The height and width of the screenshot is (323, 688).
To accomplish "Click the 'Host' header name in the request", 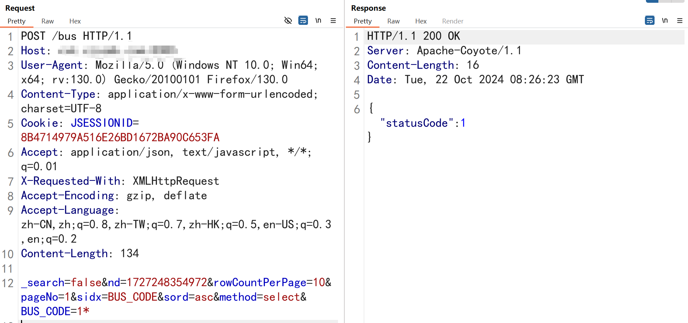I will click(33, 51).
